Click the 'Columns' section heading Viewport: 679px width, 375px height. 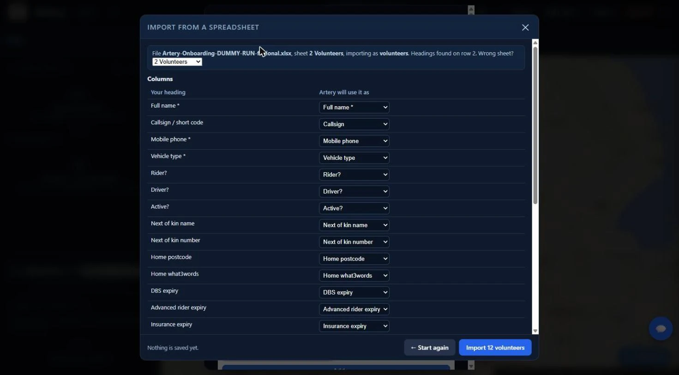pyautogui.click(x=160, y=79)
